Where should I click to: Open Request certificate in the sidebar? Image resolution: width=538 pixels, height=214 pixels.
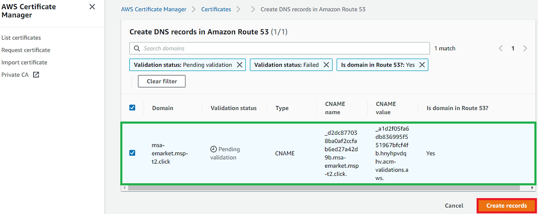[26, 50]
